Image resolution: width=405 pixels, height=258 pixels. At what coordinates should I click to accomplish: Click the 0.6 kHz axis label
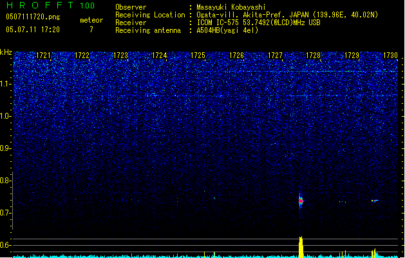(6, 245)
